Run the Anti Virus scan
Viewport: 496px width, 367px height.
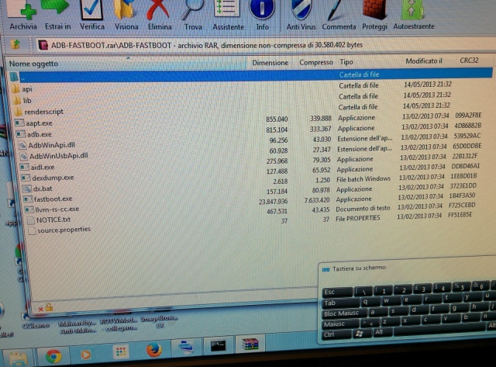pyautogui.click(x=301, y=14)
